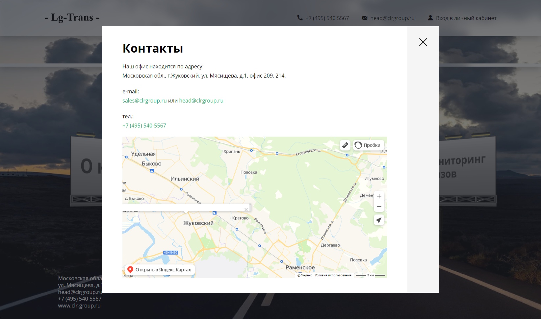The height and width of the screenshot is (319, 541).
Task: Click the geolocation arrow icon on the map
Action: click(379, 220)
